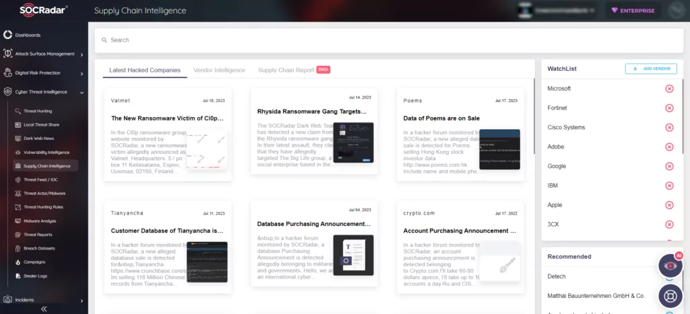Remove Google from WatchList
690x314 pixels.
pyautogui.click(x=669, y=166)
